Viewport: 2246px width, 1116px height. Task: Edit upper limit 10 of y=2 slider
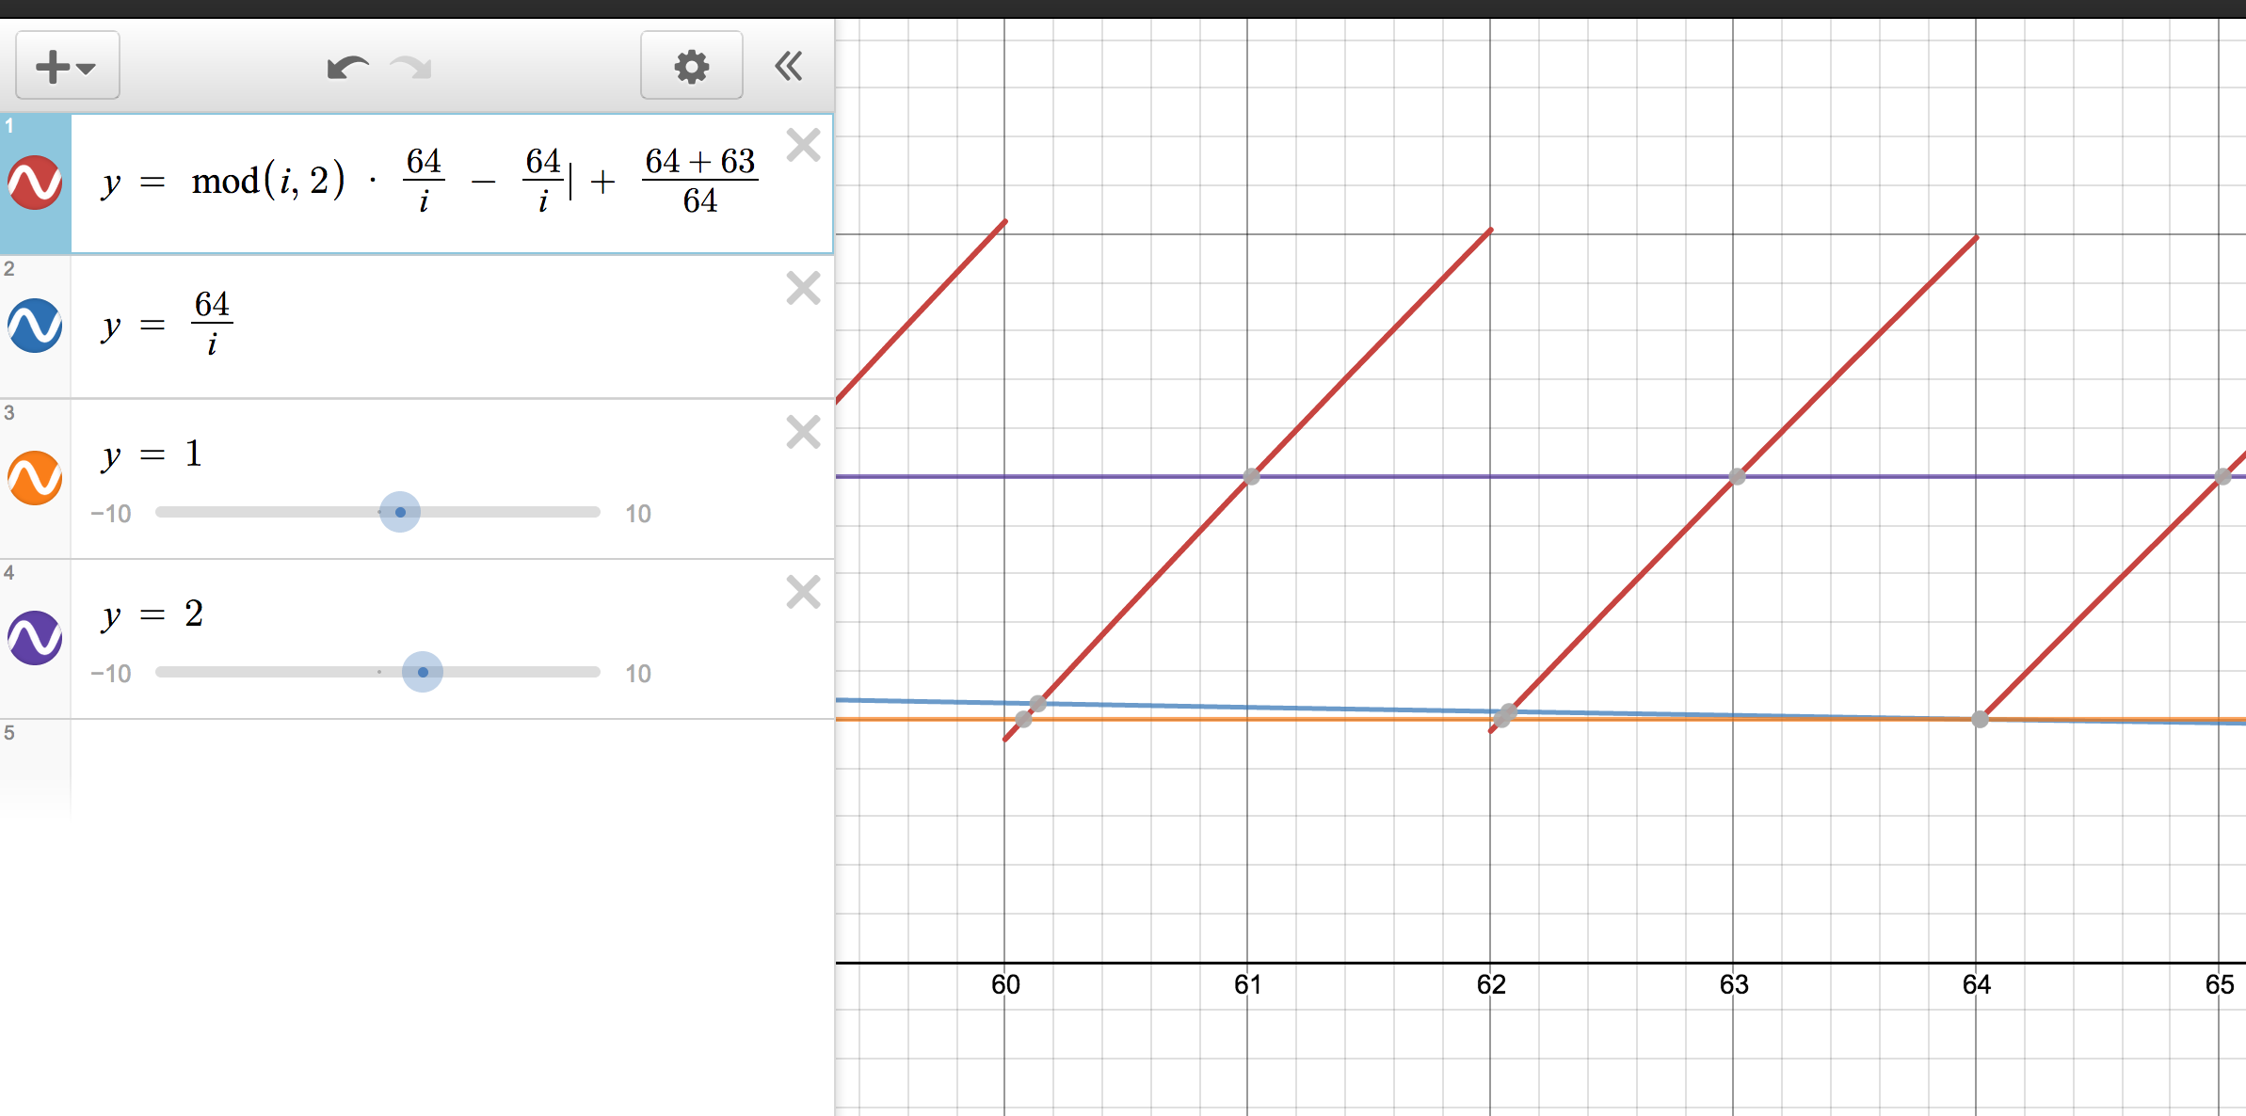[x=637, y=674]
